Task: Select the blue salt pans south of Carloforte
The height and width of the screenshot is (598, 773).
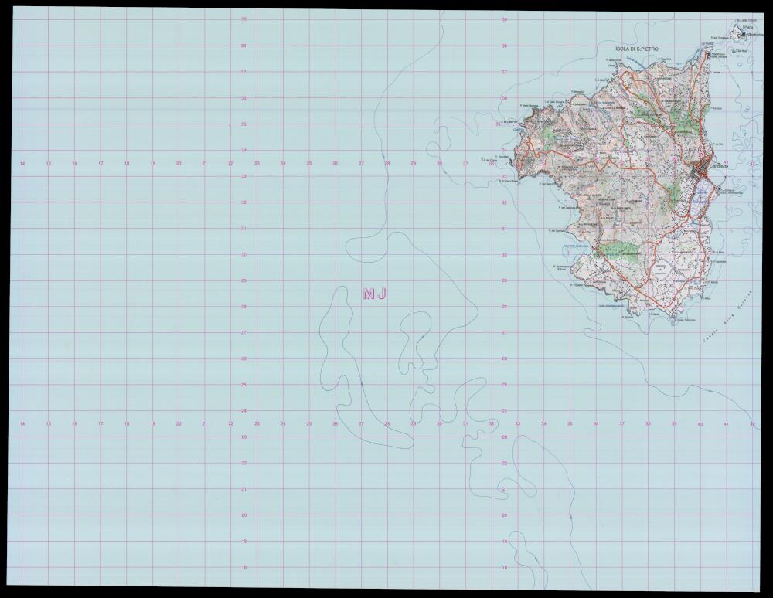Action: (x=700, y=199)
